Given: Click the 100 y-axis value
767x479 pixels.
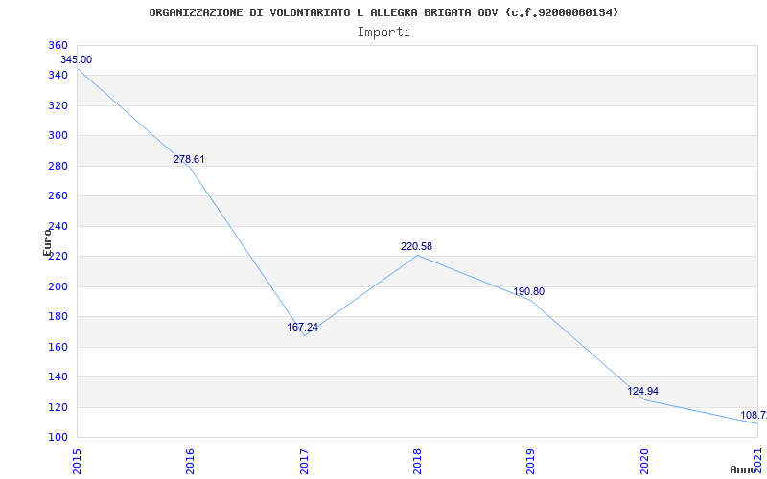Looking at the screenshot, I should click(x=58, y=437).
